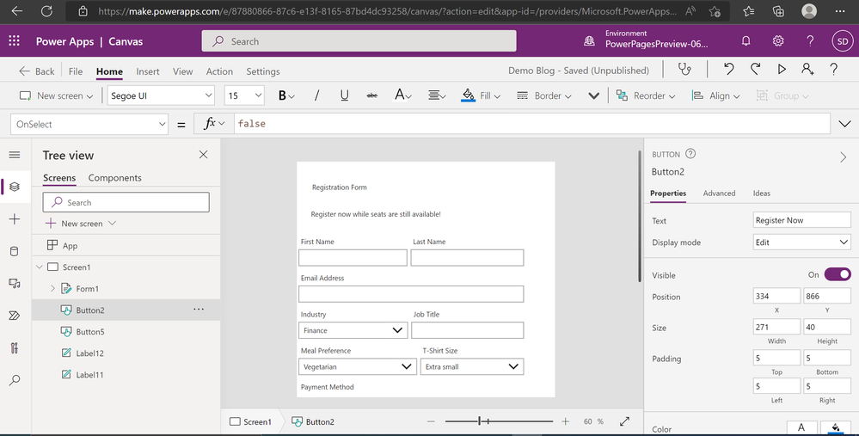The image size is (859, 436).
Task: Collapse the Screen1 tree node
Action: click(40, 267)
